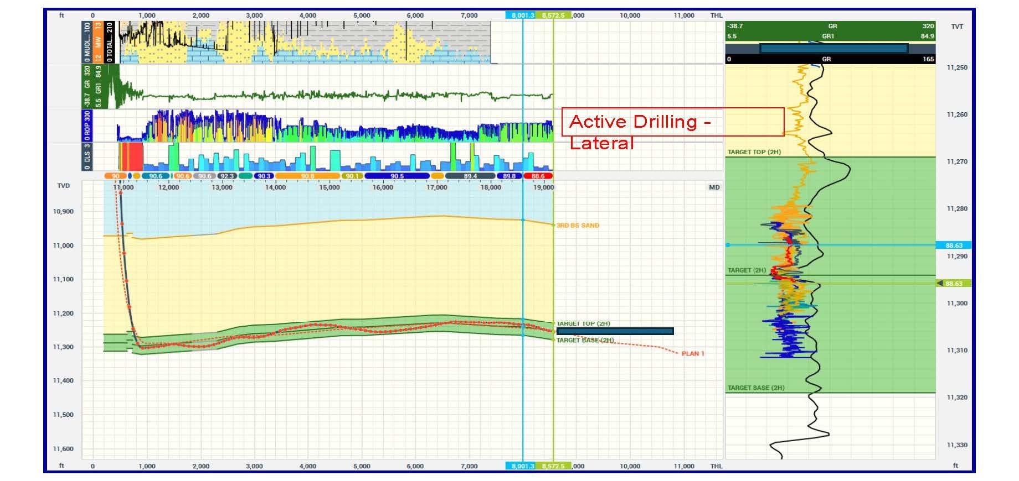Select the blue 90.5 inclination segment pill
Screen dimensions: 1019x481
click(397, 176)
